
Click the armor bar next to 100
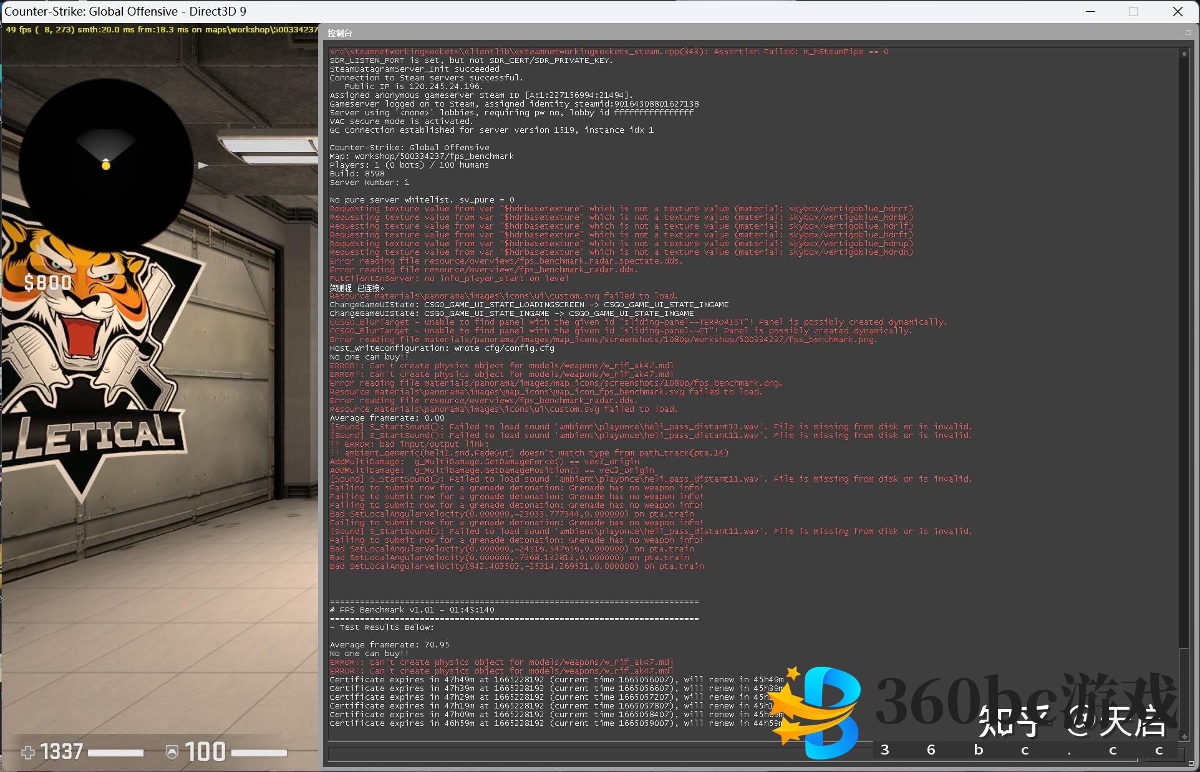point(259,753)
